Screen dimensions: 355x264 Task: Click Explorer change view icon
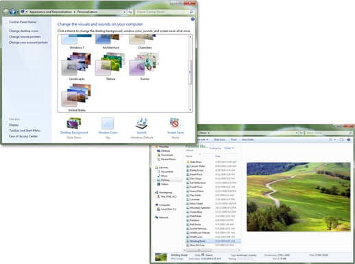click(330, 140)
